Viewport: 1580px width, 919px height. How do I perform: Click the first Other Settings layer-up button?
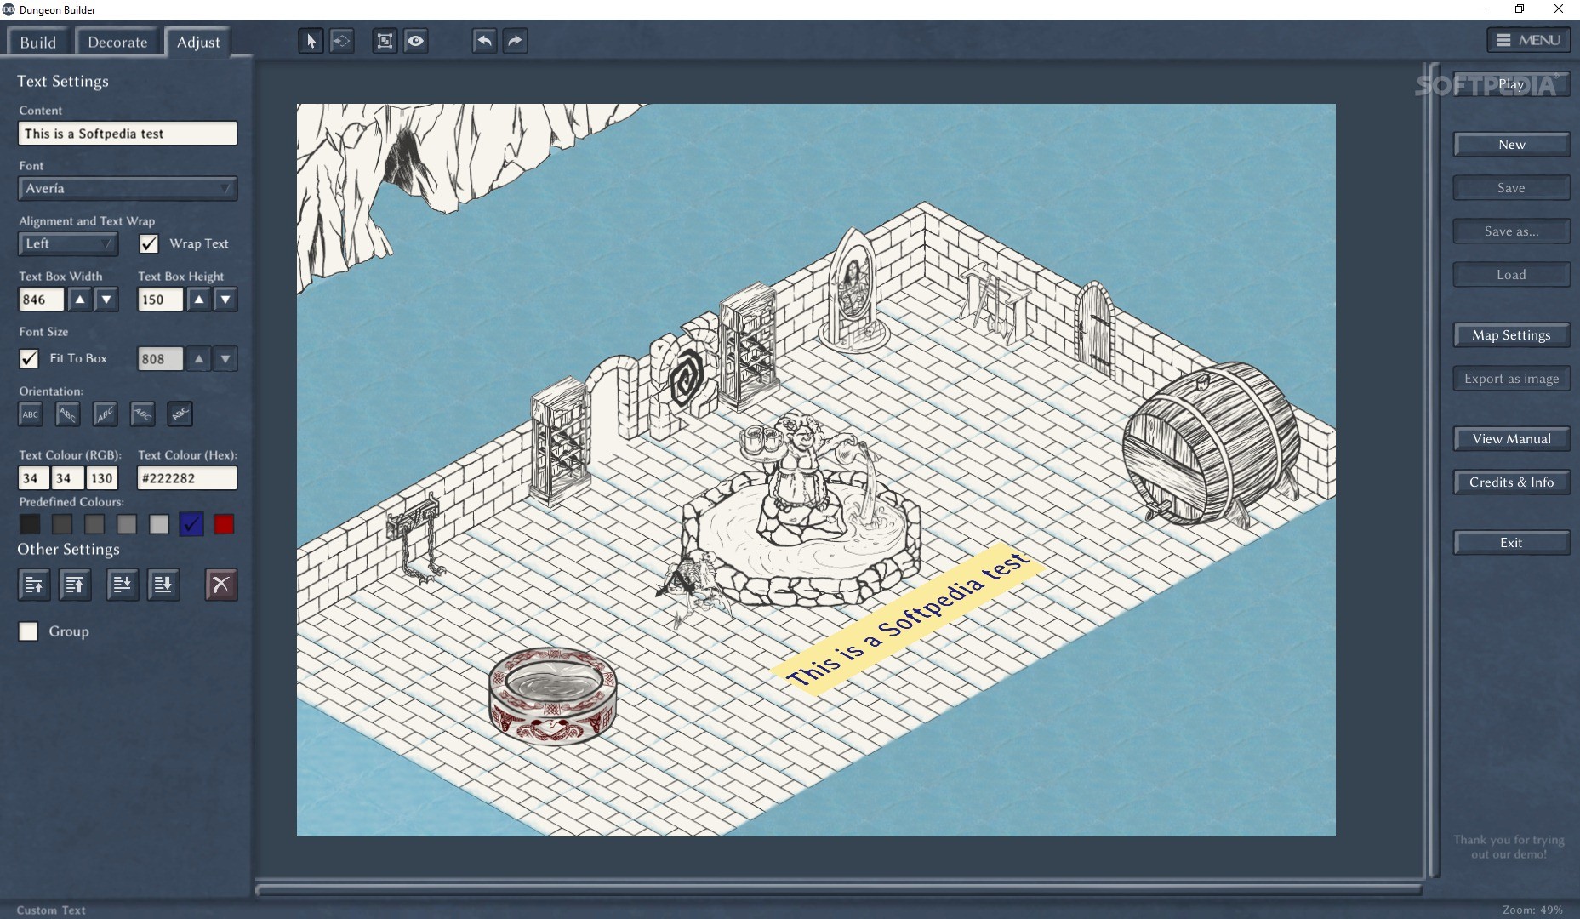click(x=34, y=585)
